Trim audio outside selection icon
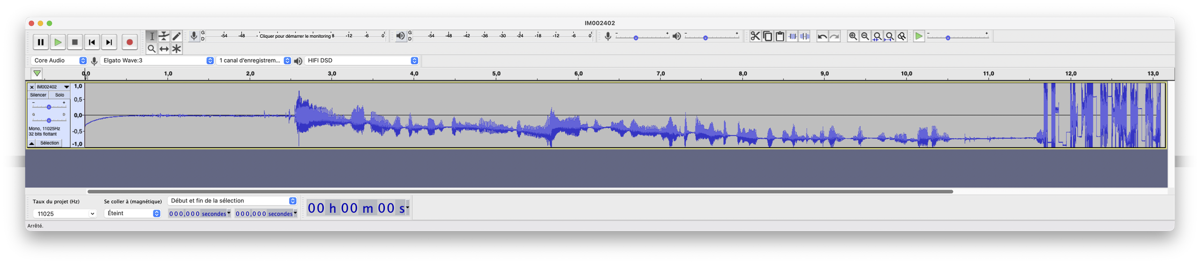 [792, 36]
